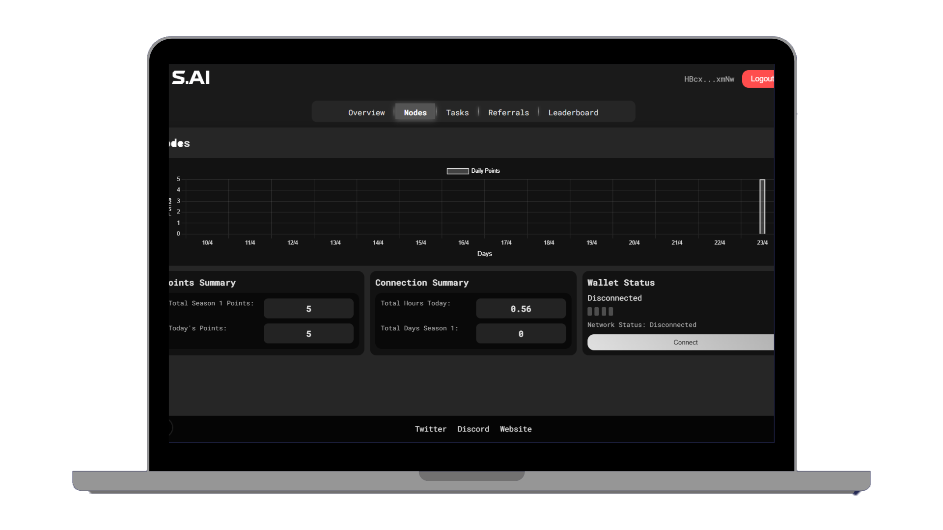The width and height of the screenshot is (943, 530).
Task: Click the Total Season 1 Points value
Action: pos(308,309)
